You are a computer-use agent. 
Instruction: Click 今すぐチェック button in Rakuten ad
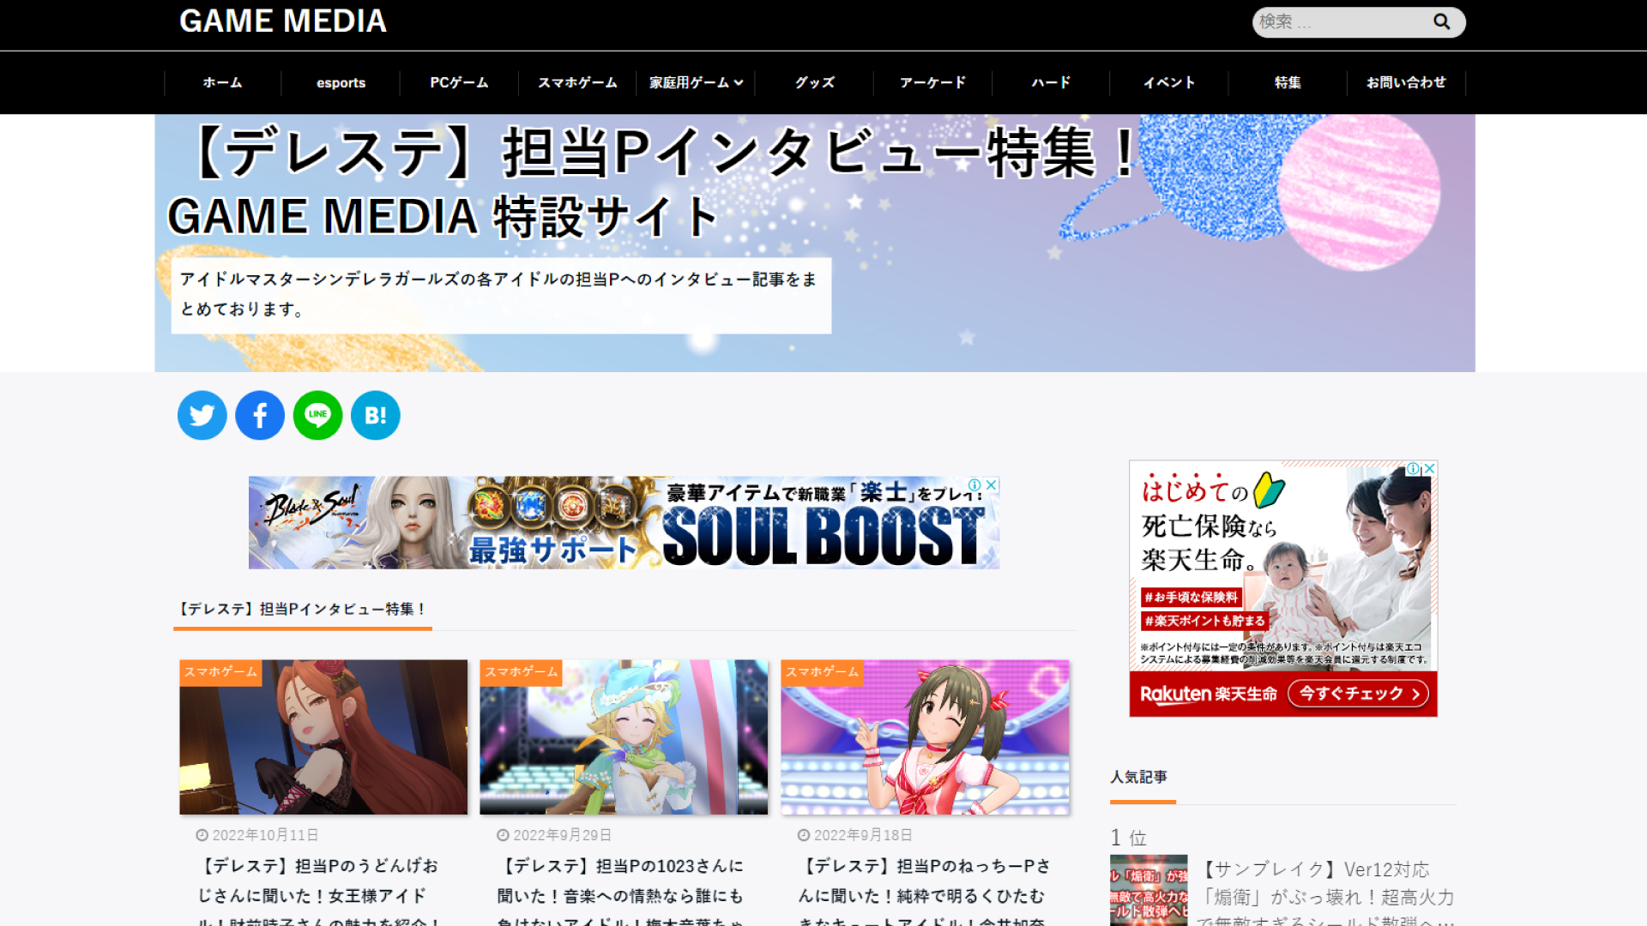1359,694
